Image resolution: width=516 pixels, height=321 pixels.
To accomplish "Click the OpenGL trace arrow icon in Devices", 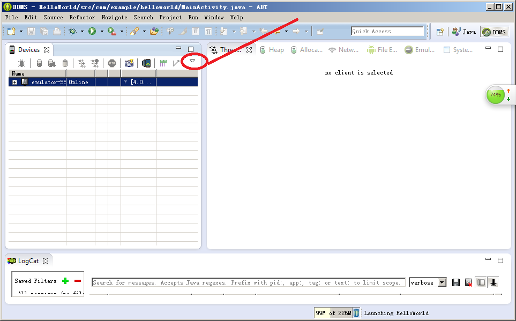I will pyautogui.click(x=176, y=63).
